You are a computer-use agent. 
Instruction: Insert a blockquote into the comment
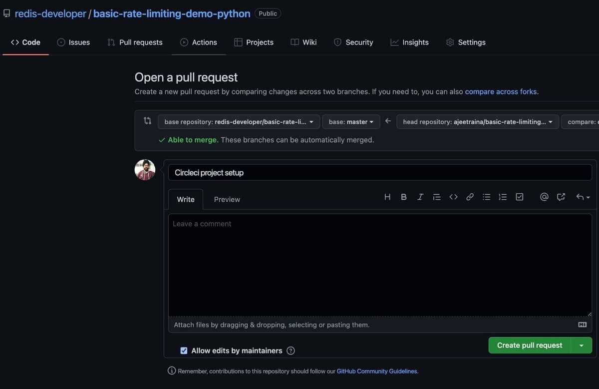point(436,197)
